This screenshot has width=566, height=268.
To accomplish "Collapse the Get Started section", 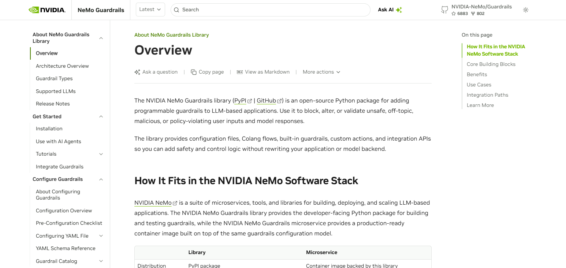I will (x=101, y=116).
